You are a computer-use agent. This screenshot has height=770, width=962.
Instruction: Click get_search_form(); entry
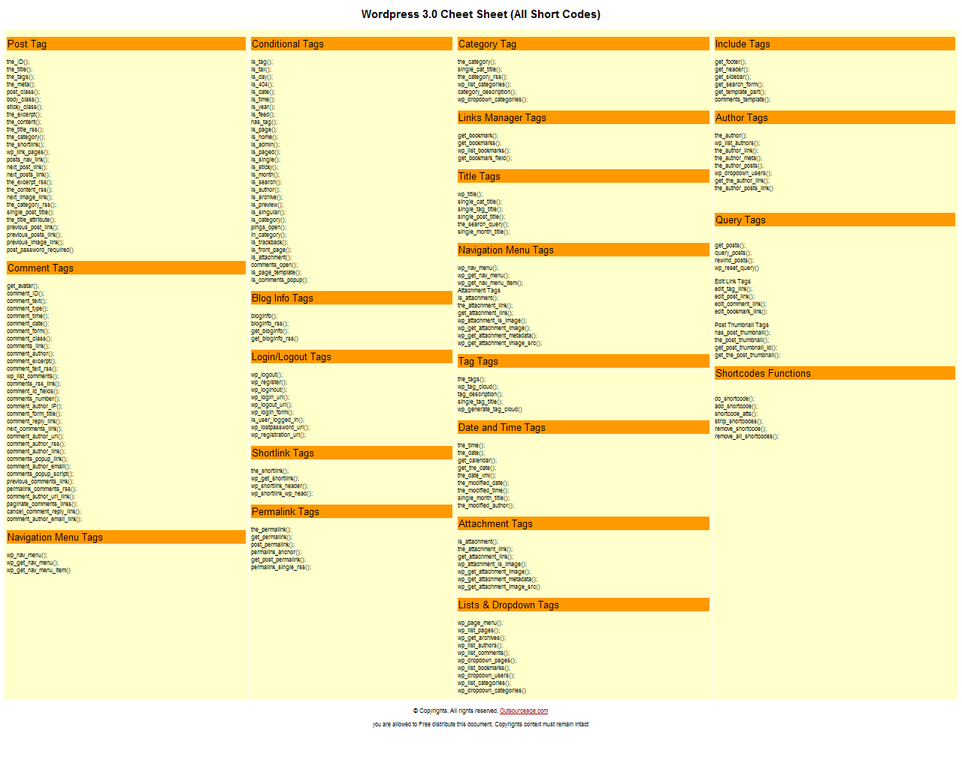(739, 84)
